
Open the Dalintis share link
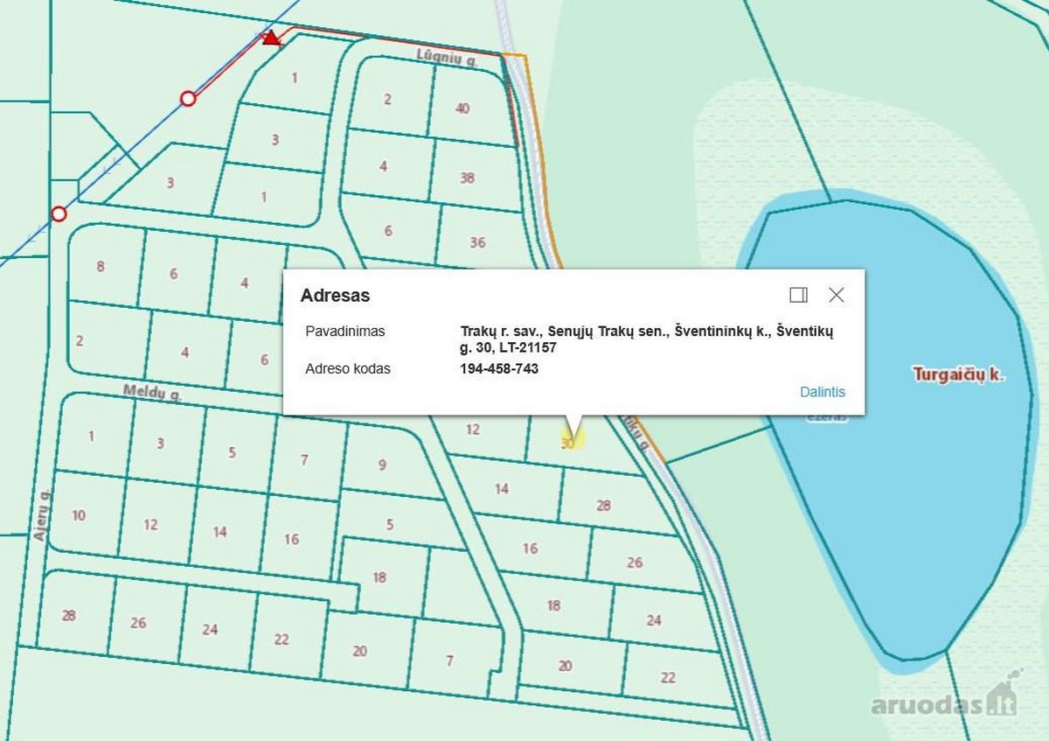click(823, 392)
